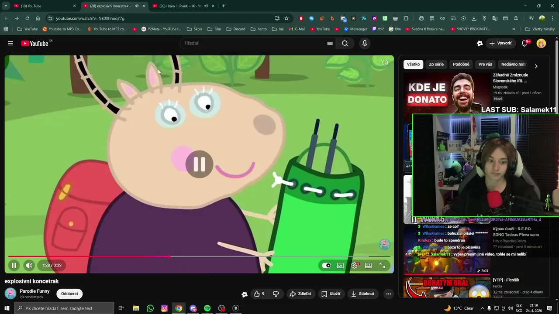
Task: Show more filter chips with right arrow
Action: pyautogui.click(x=536, y=66)
